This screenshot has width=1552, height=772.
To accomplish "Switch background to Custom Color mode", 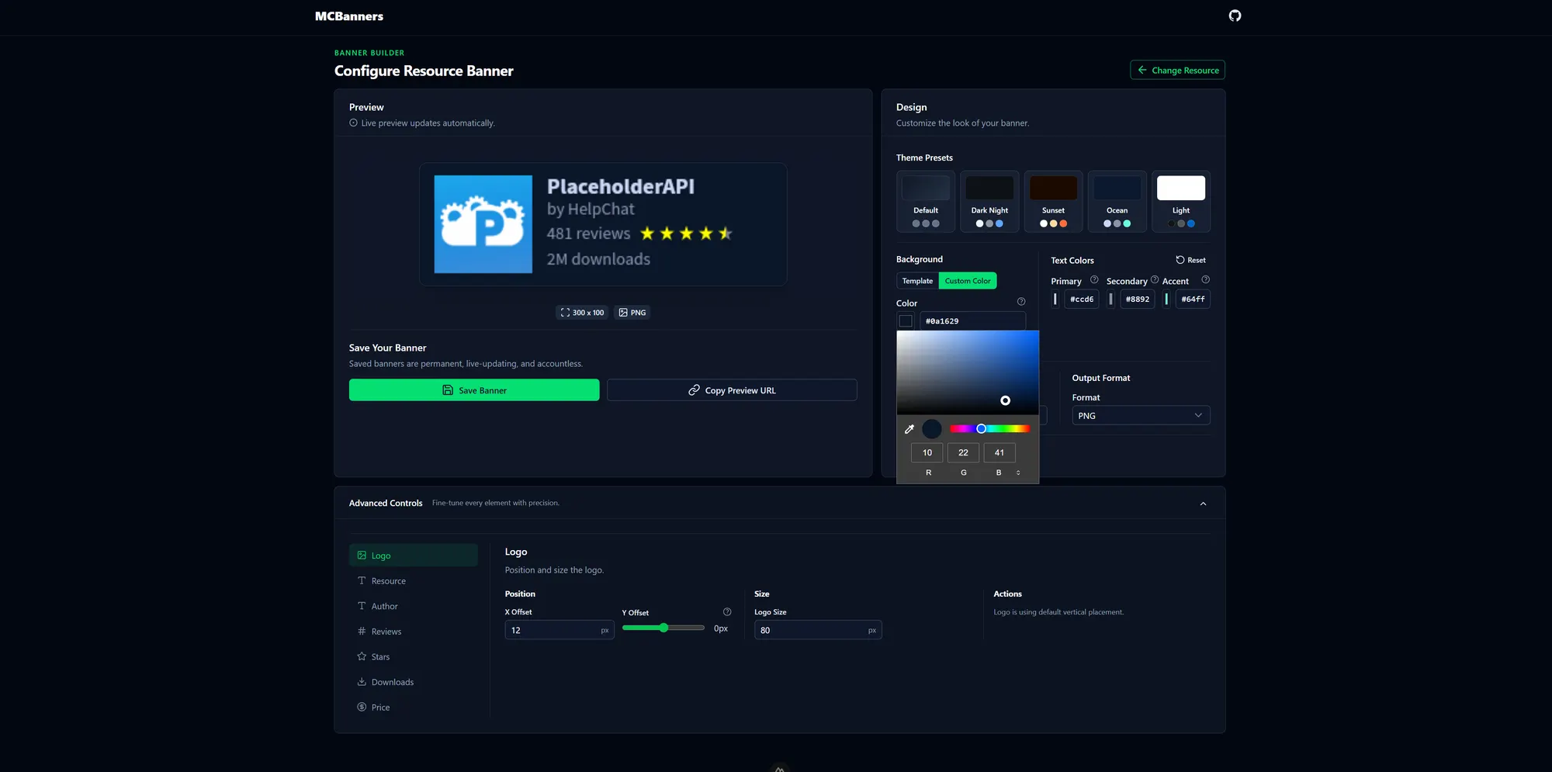I will pyautogui.click(x=968, y=281).
